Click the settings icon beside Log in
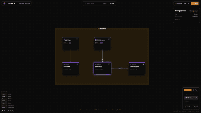Image resolution: width=201 pixels, height=113 pixels. click(x=189, y=3)
